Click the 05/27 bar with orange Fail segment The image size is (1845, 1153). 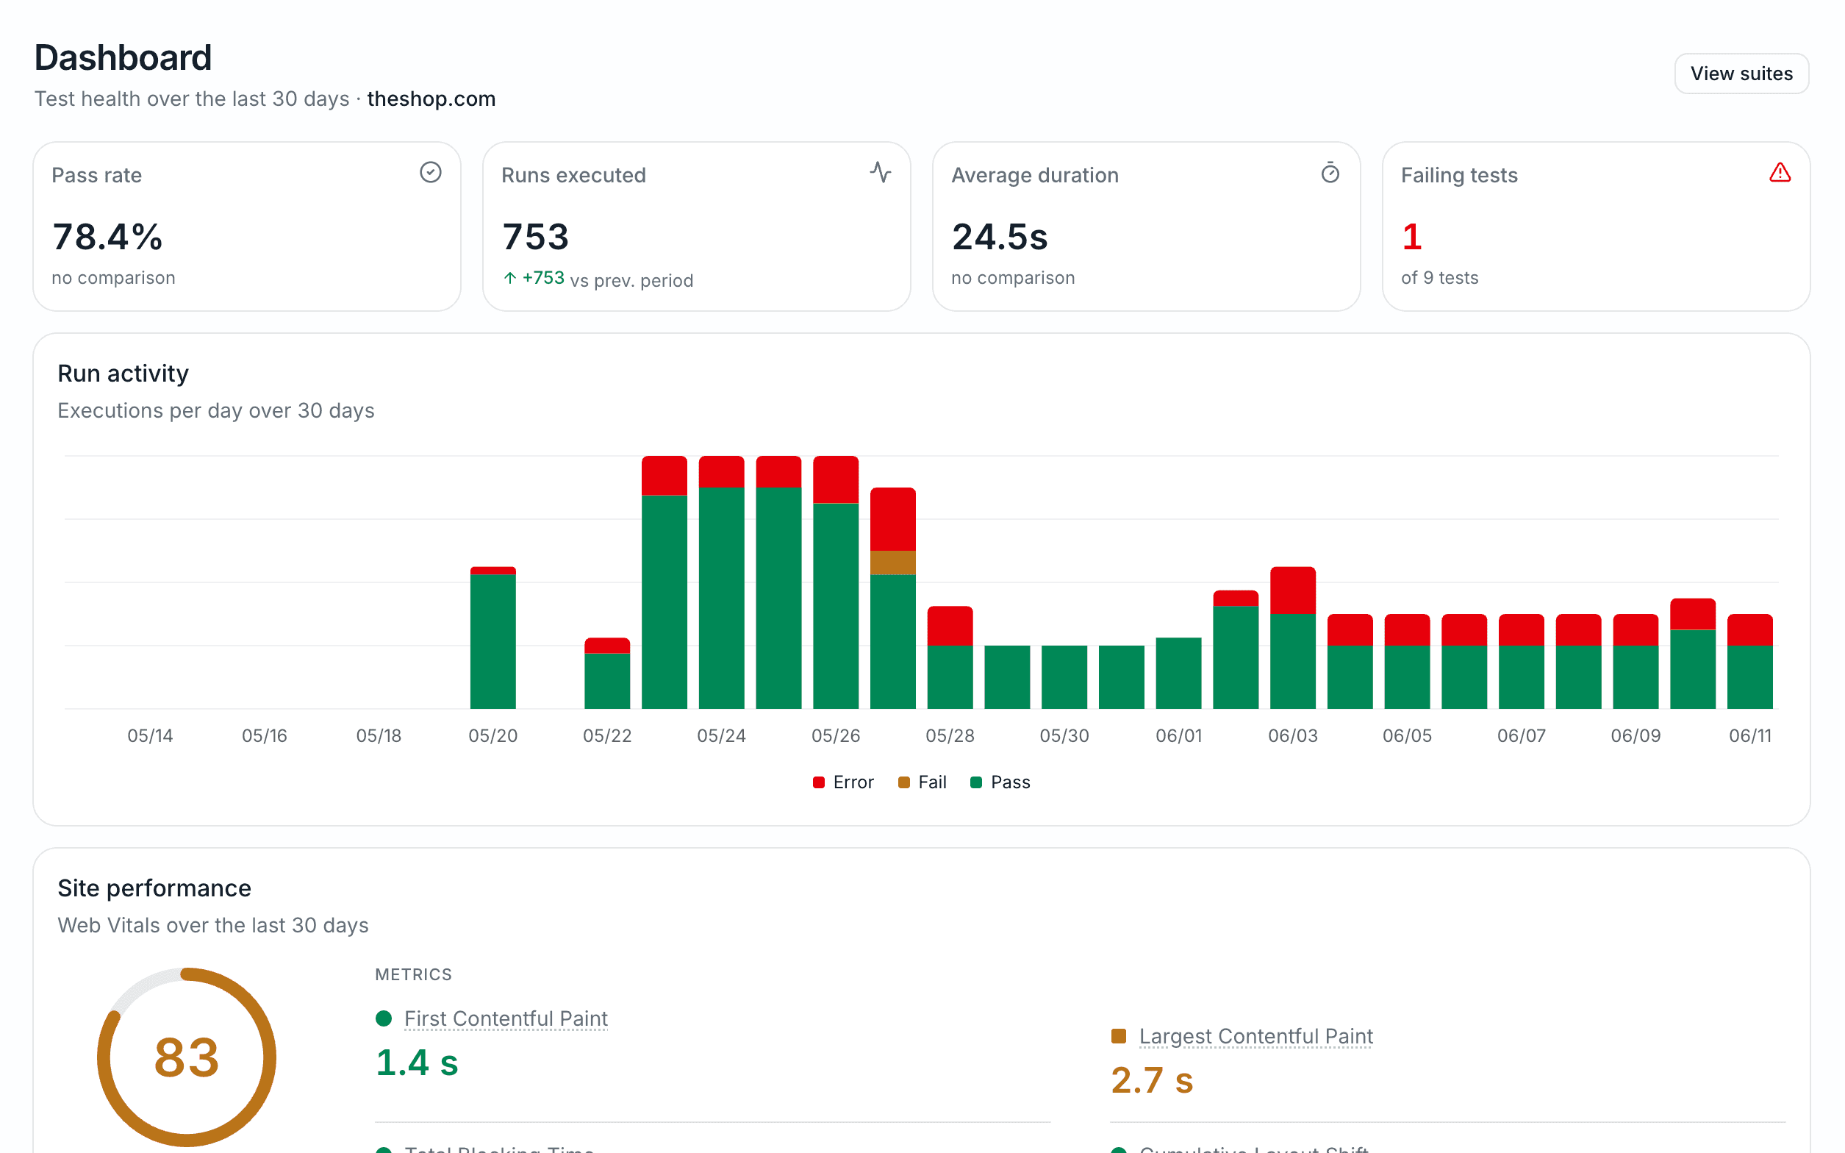893,598
